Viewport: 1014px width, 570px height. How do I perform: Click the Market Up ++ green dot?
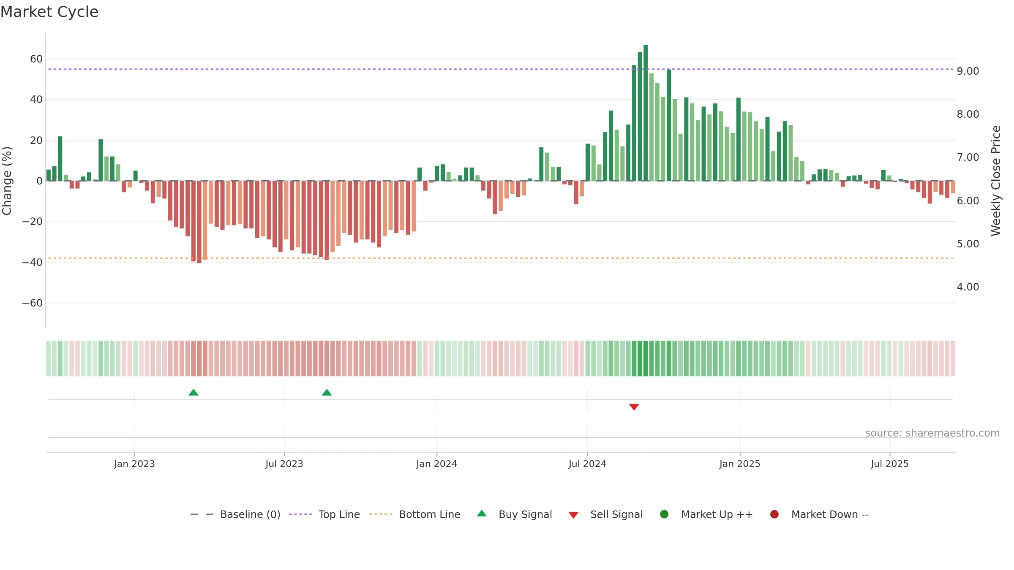(x=664, y=514)
